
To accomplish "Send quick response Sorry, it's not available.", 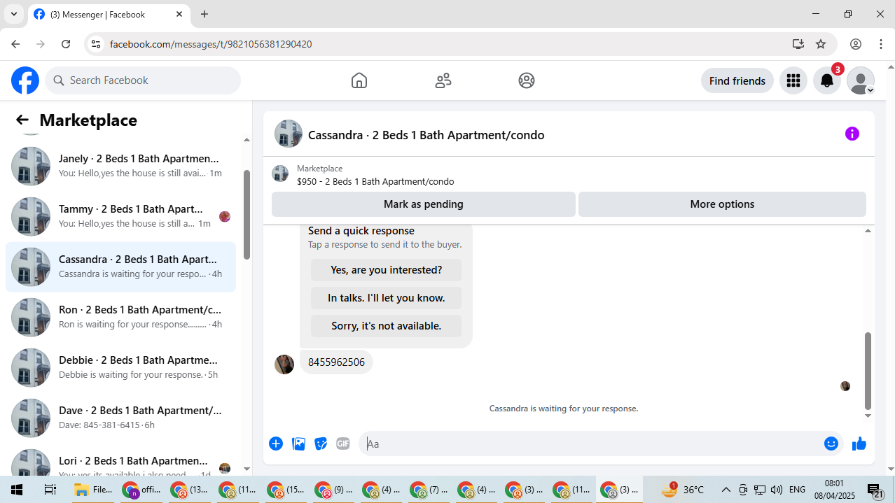I will 386,326.
